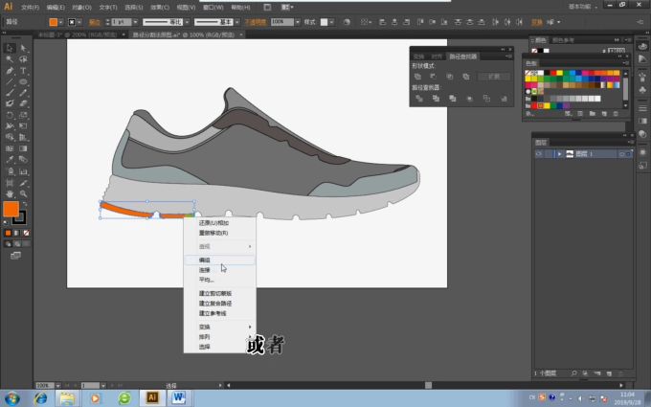Toggle visibility eye of layer 图层 1
The width and height of the screenshot is (651, 407).
(x=539, y=154)
